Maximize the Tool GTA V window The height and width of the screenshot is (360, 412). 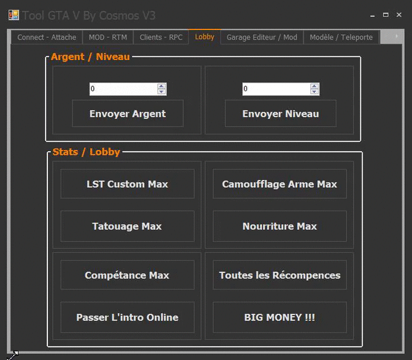(x=386, y=15)
